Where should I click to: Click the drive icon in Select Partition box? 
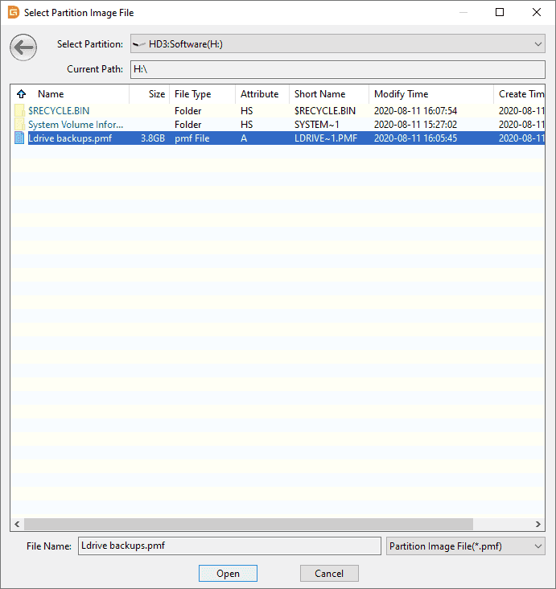(140, 44)
